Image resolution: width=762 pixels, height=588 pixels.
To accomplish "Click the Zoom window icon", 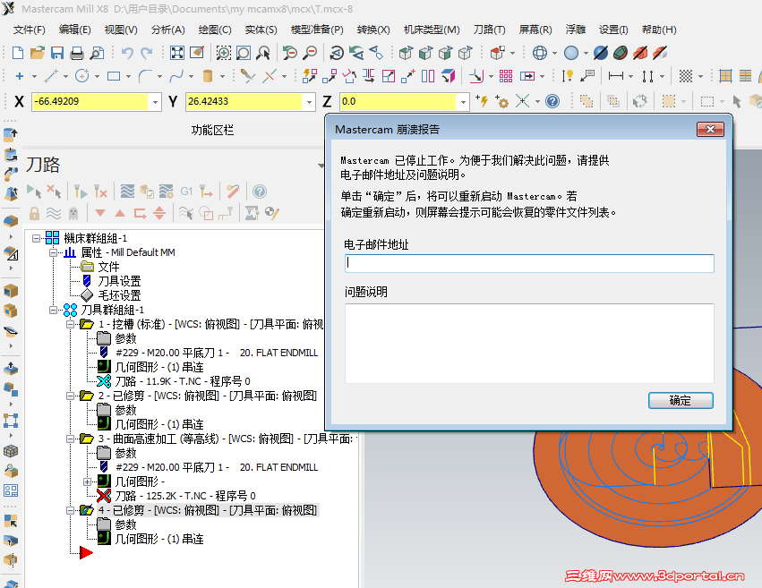I will (x=224, y=53).
